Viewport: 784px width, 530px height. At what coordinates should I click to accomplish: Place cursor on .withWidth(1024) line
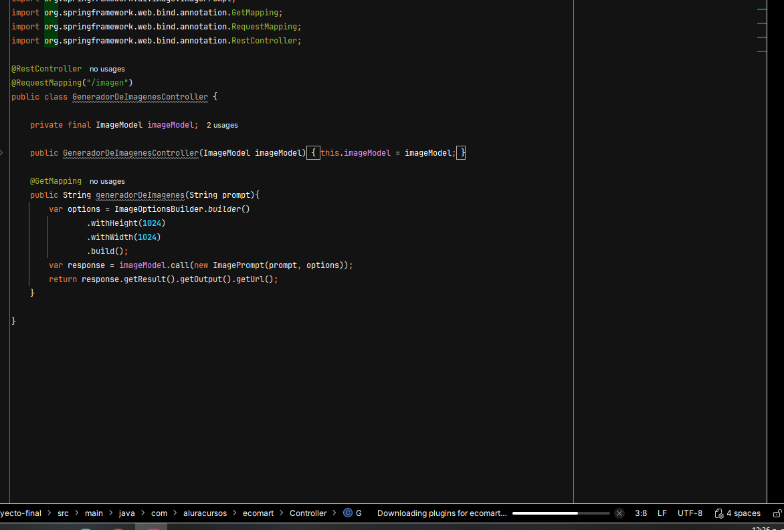(x=124, y=237)
